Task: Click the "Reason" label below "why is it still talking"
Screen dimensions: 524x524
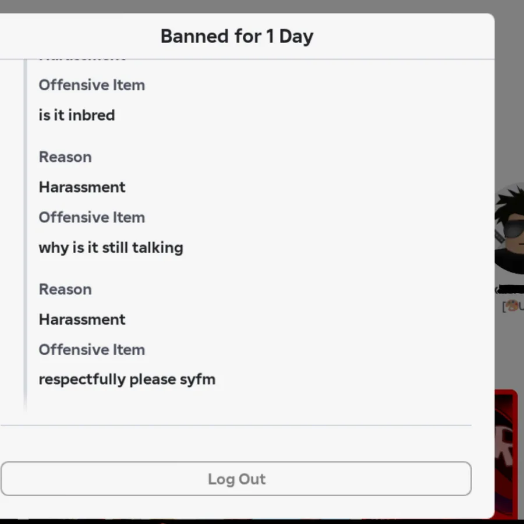Action: pyautogui.click(x=65, y=289)
